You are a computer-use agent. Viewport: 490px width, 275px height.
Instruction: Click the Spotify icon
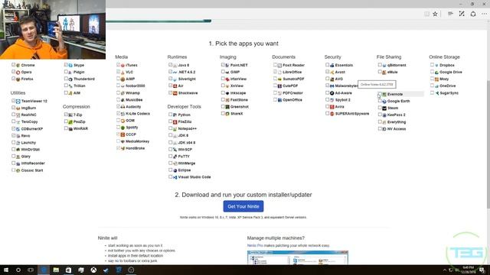point(122,128)
